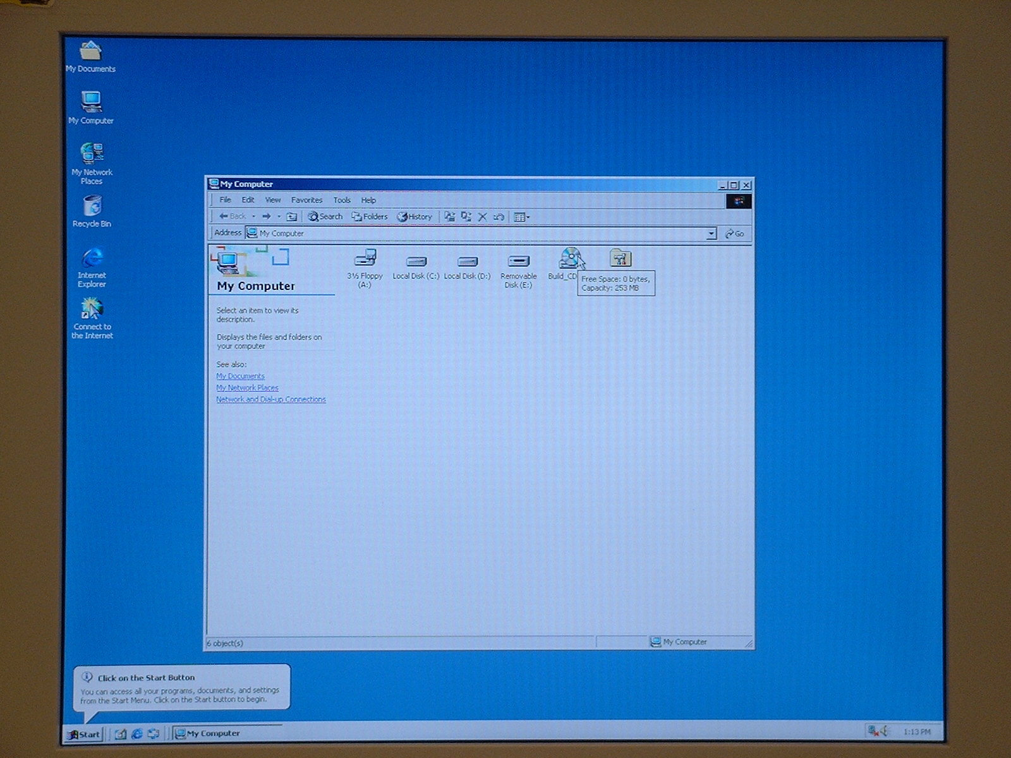The image size is (1011, 758).
Task: Expand the Back button history arrow
Action: 253,217
